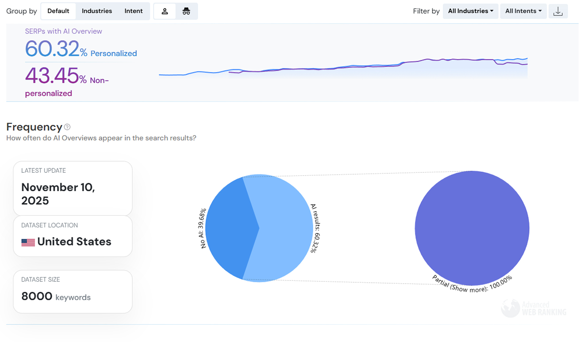Image resolution: width=584 pixels, height=342 pixels.
Task: Click the Latest Update date card
Action: [x=73, y=188]
